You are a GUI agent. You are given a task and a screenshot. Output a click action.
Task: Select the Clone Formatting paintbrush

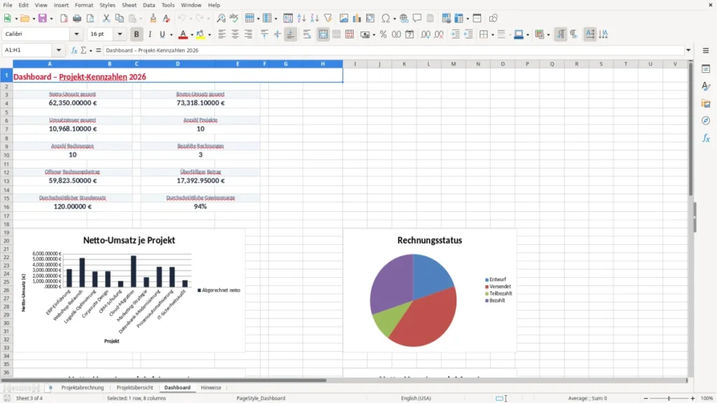[153, 18]
